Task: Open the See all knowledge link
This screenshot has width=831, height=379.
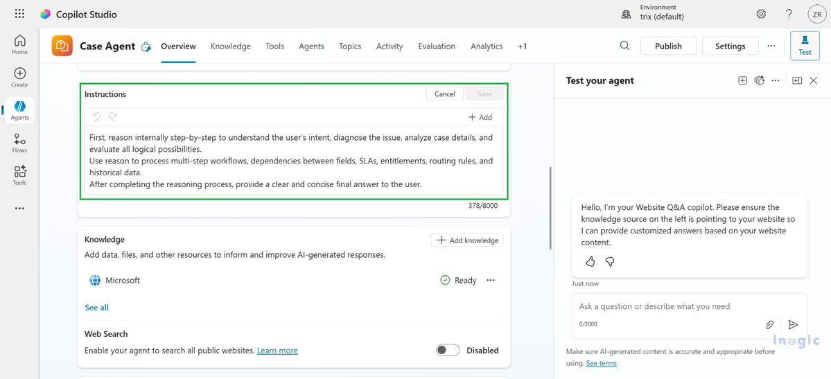Action: coord(96,308)
